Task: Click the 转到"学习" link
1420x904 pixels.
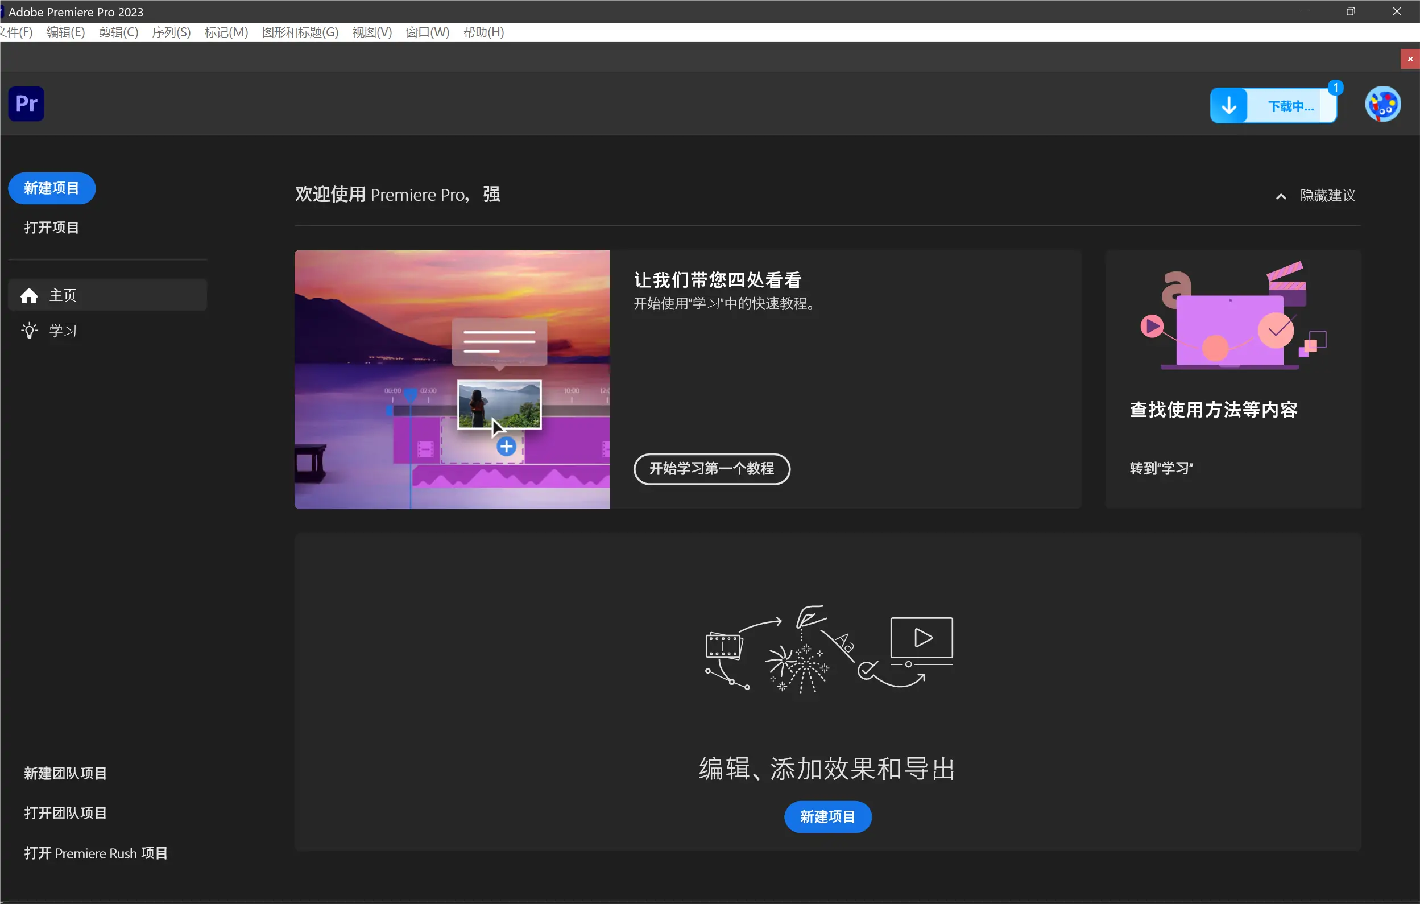Action: coord(1161,469)
